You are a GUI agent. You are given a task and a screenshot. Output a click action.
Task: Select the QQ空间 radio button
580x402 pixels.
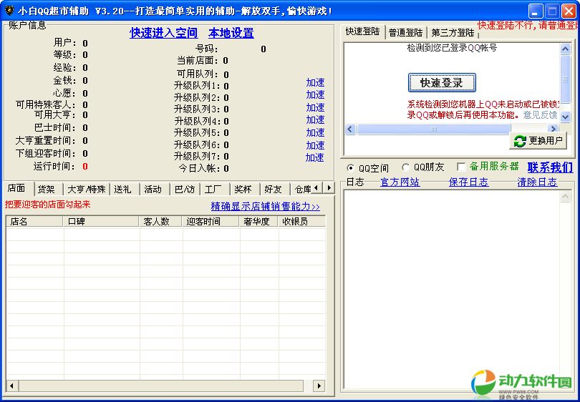tap(350, 167)
